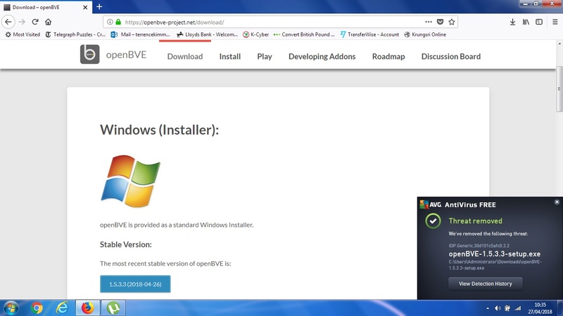Image resolution: width=563 pixels, height=316 pixels.
Task: Click the openBVE site title text
Action: click(x=126, y=55)
